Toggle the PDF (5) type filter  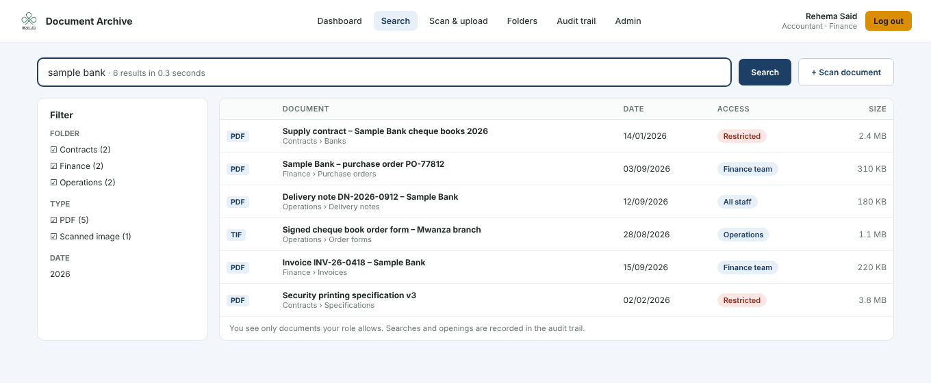(69, 220)
